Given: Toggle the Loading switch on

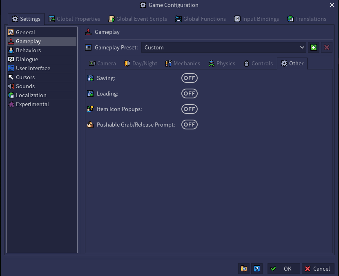Looking at the screenshot, I should point(190,93).
